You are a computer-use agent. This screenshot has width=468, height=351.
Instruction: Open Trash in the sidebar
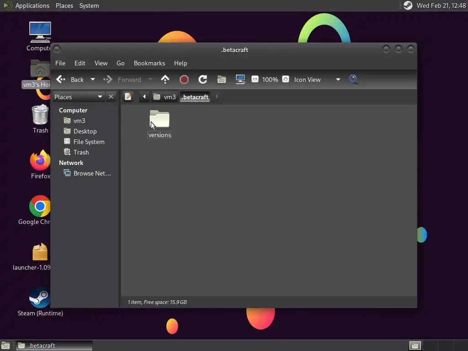tap(81, 152)
